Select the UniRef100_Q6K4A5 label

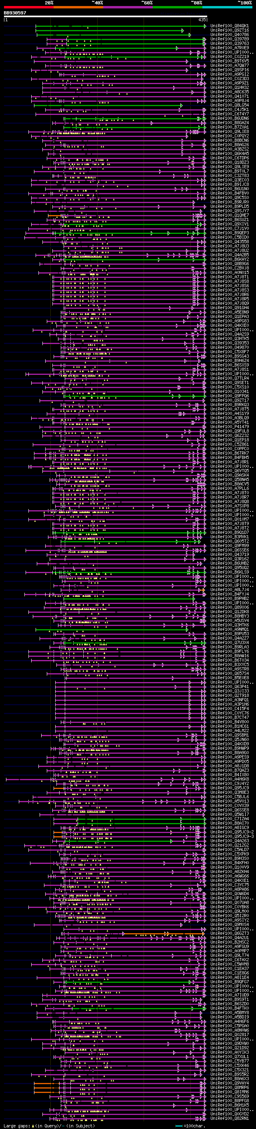[229, 153]
